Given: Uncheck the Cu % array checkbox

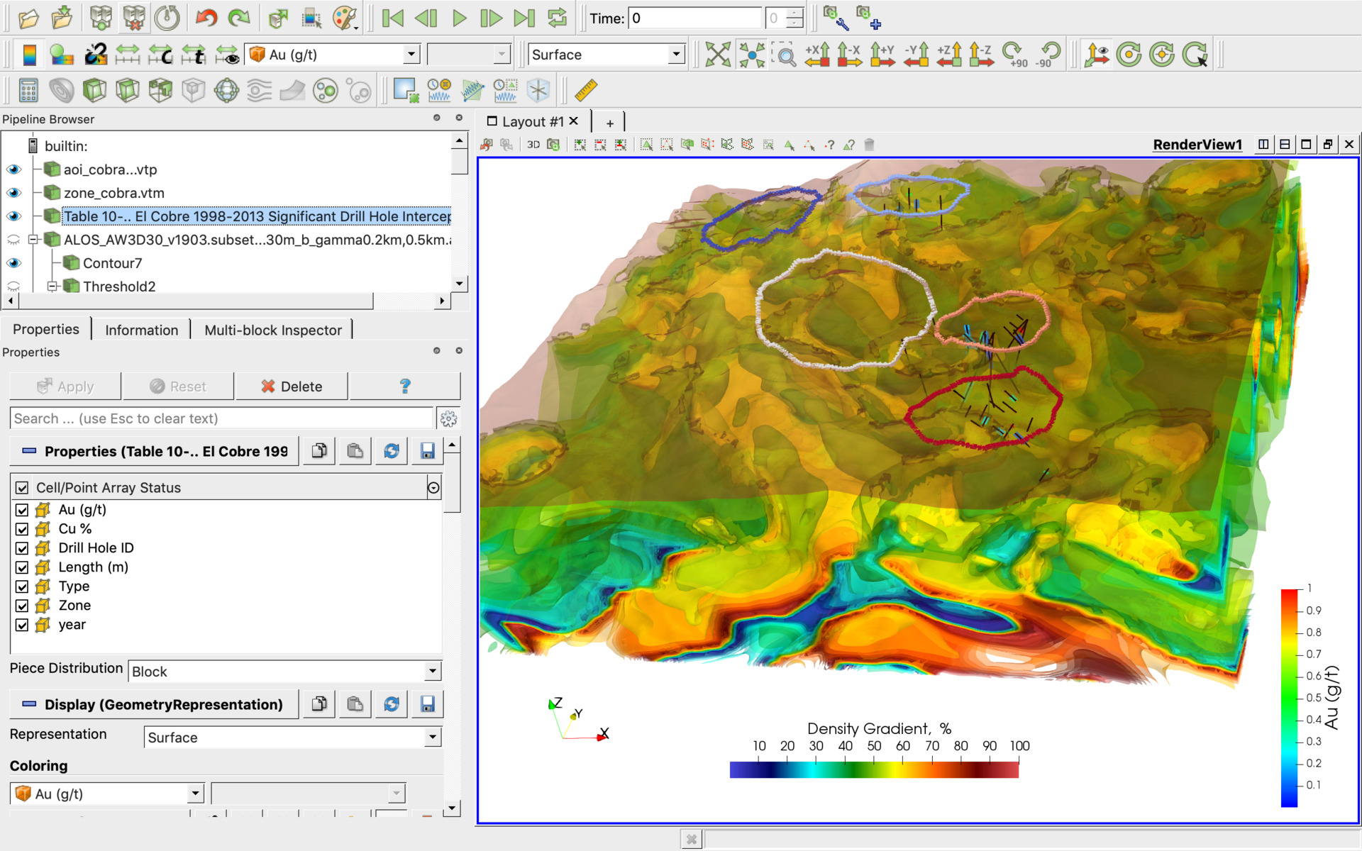Looking at the screenshot, I should (22, 529).
